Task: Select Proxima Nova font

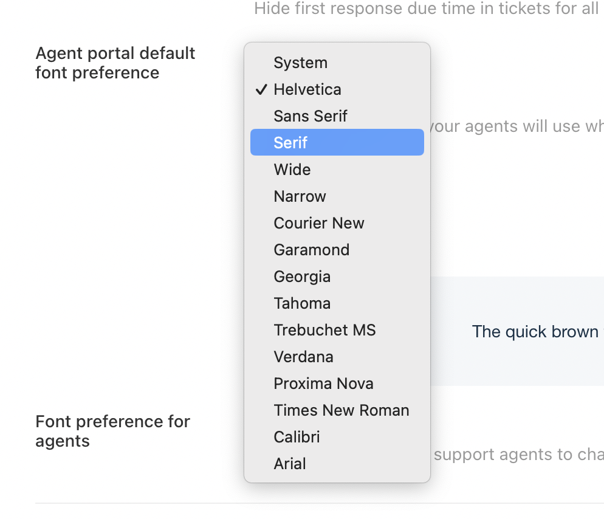Action: click(x=324, y=383)
